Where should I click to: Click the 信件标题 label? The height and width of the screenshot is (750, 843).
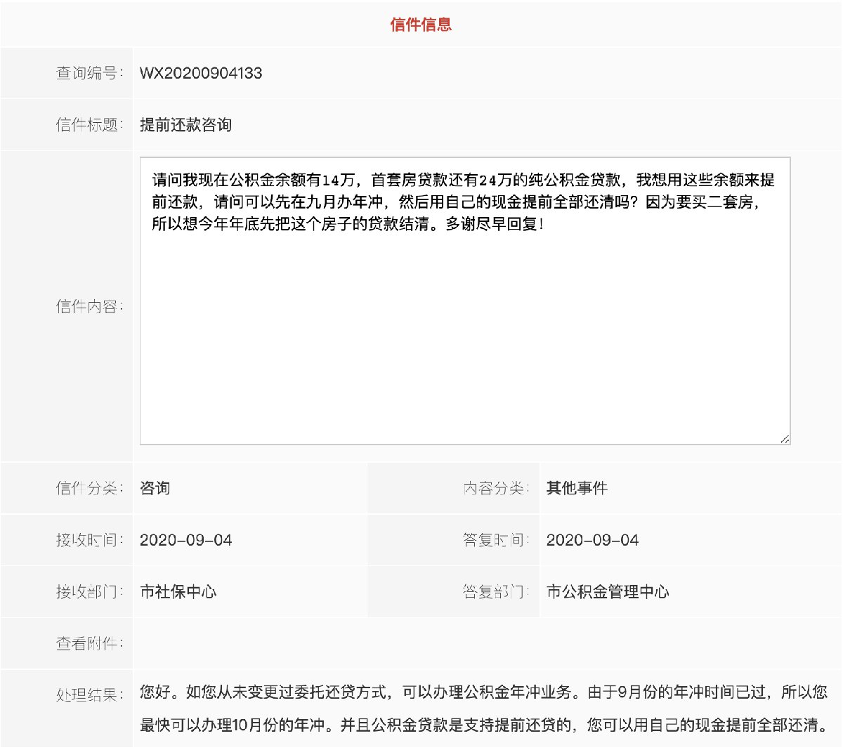pyautogui.click(x=89, y=125)
